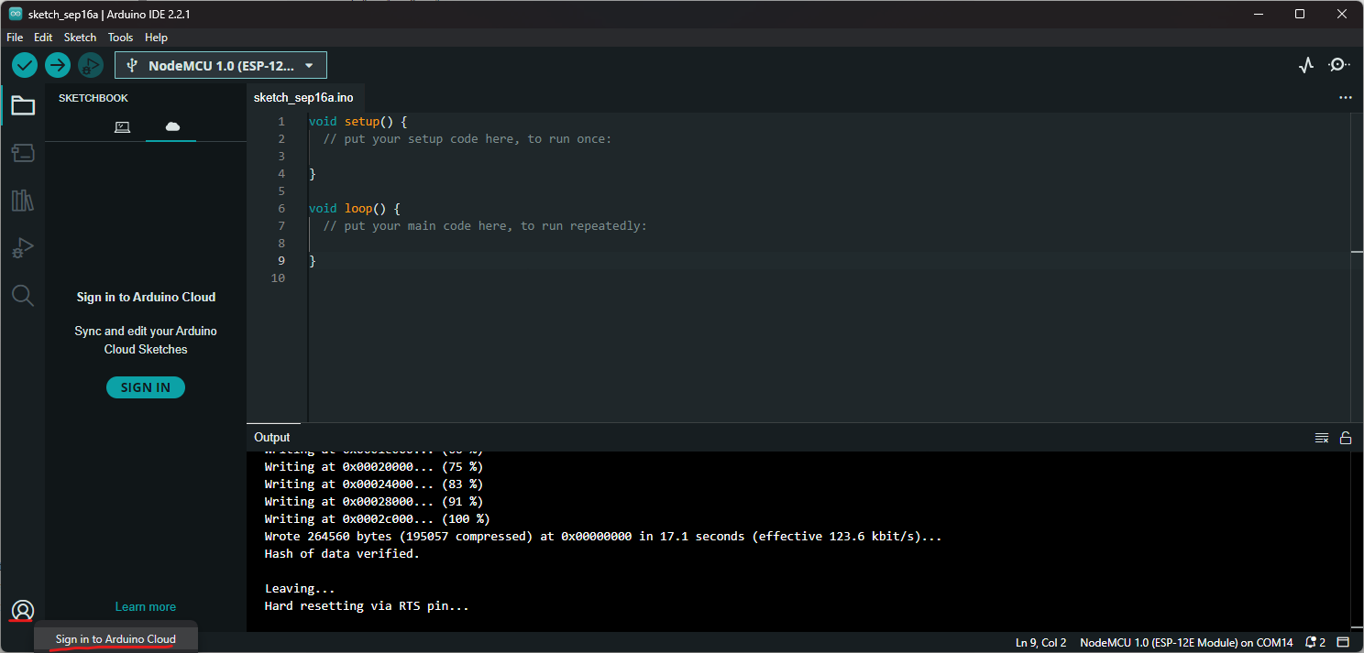1364x653 pixels.
Task: Maximize the Arduino IDE window
Action: pyautogui.click(x=1300, y=14)
